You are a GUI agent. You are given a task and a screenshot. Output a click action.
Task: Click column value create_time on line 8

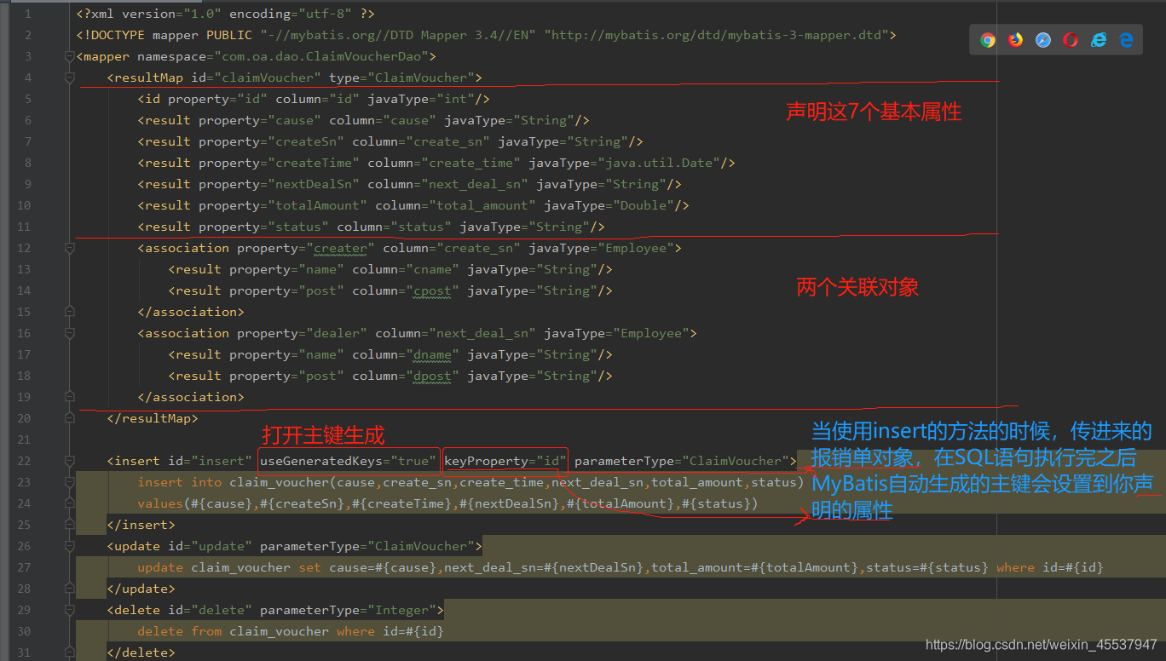point(467,163)
